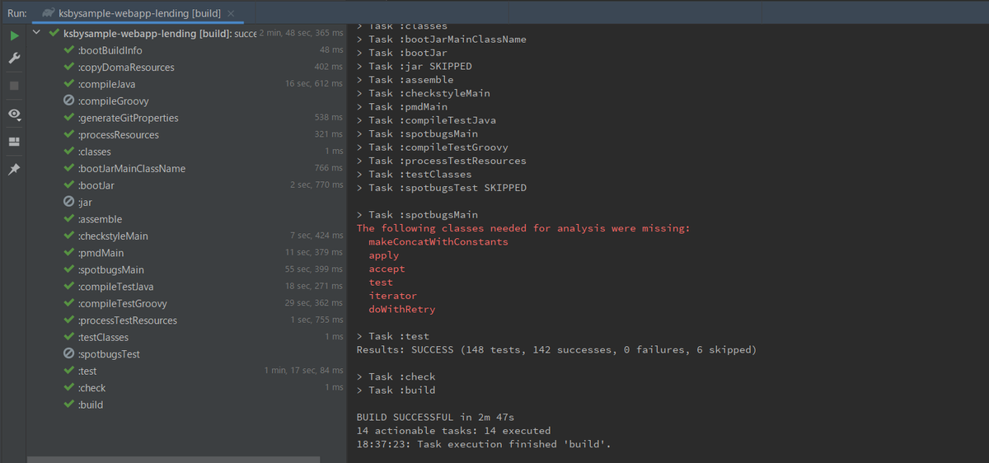Click the missing-classes error message line
Image resolution: width=989 pixels, height=463 pixels.
(x=523, y=228)
